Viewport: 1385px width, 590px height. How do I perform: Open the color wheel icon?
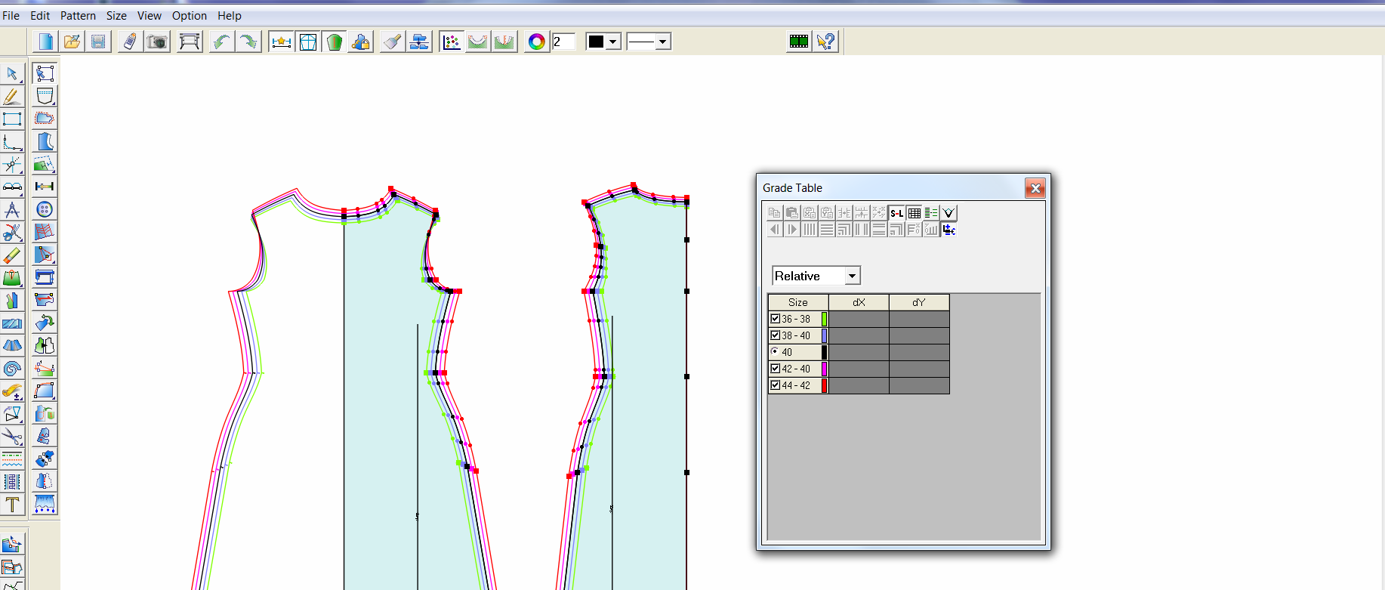(x=536, y=42)
